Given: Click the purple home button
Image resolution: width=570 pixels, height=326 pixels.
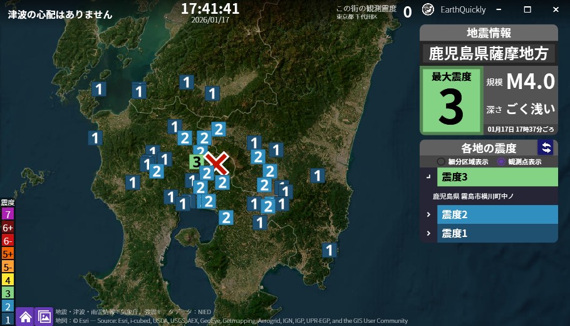Looking at the screenshot, I should [25, 317].
